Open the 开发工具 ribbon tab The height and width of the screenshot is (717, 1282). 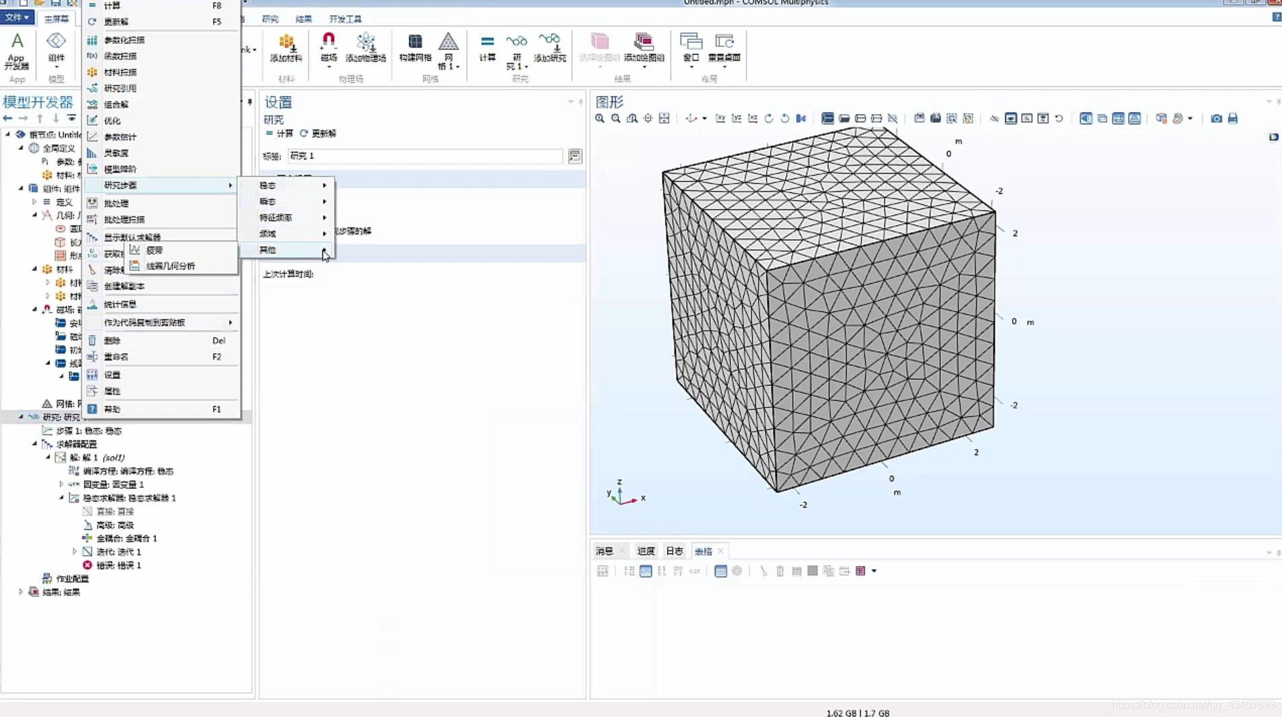click(345, 19)
